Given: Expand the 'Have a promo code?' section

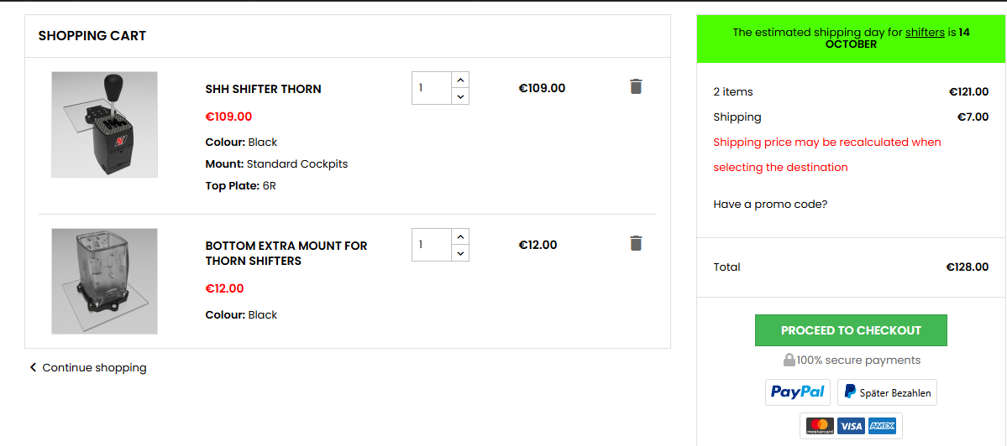Looking at the screenshot, I should (770, 205).
